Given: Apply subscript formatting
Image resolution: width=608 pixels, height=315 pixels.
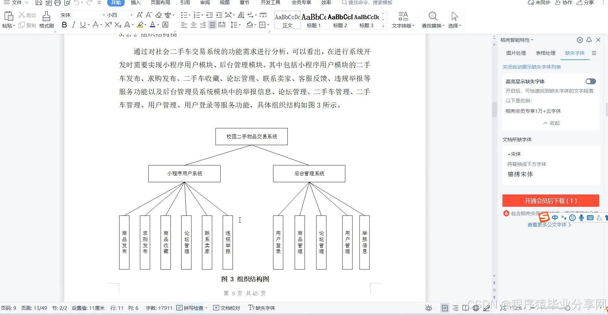Looking at the screenshot, I should [x=118, y=25].
